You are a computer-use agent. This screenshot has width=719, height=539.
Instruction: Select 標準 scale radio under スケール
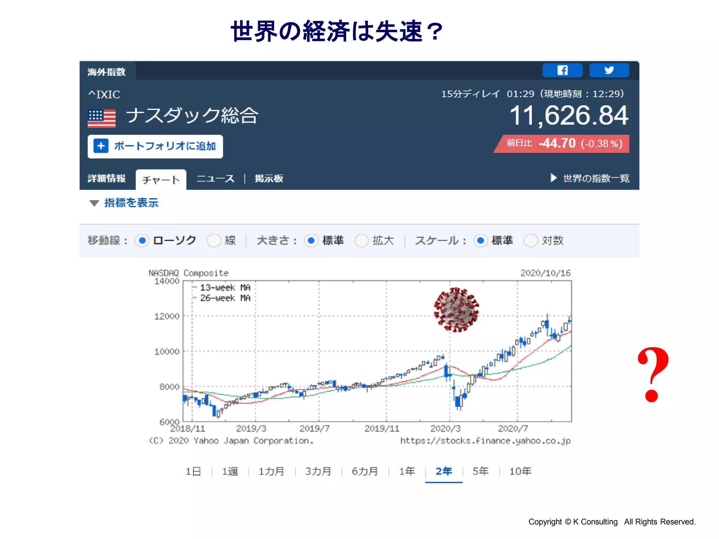click(x=481, y=240)
